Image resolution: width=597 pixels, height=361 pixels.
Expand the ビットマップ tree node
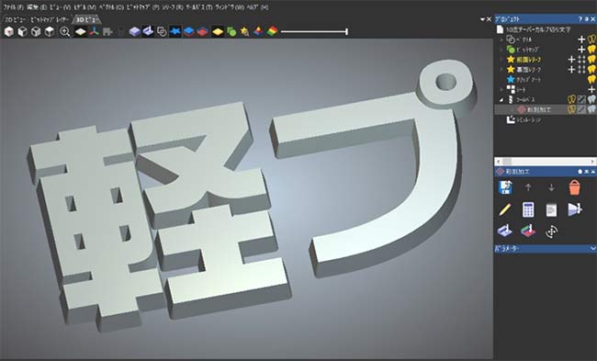(x=501, y=50)
